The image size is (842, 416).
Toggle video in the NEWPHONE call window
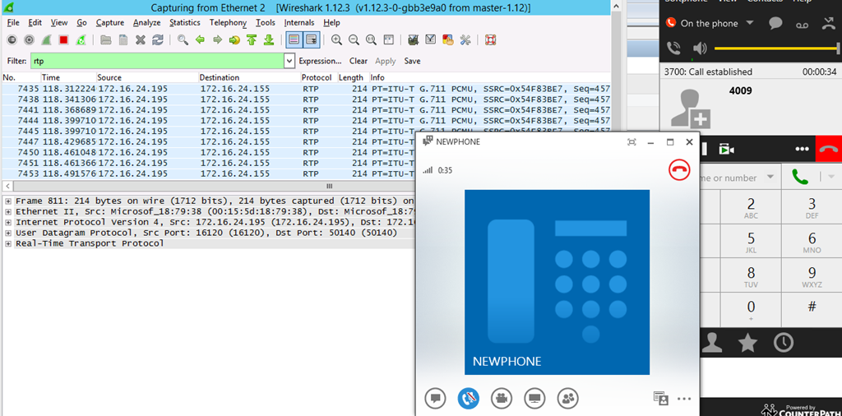tap(502, 398)
